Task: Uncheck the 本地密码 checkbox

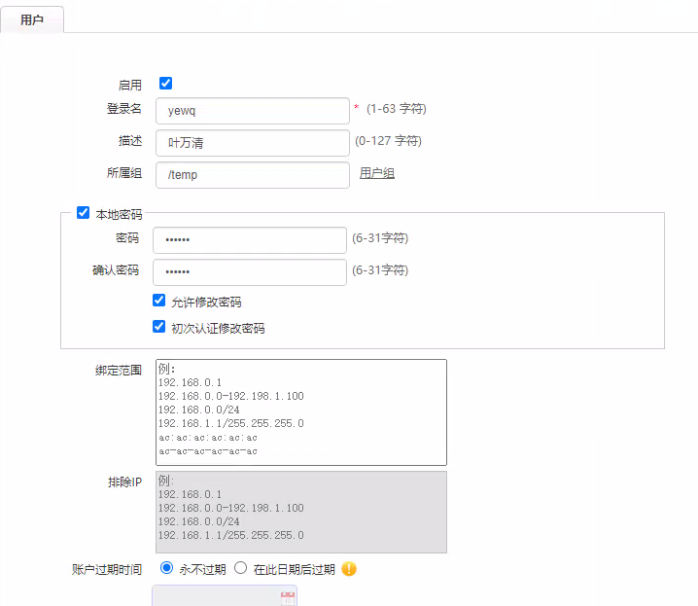Action: click(x=83, y=213)
